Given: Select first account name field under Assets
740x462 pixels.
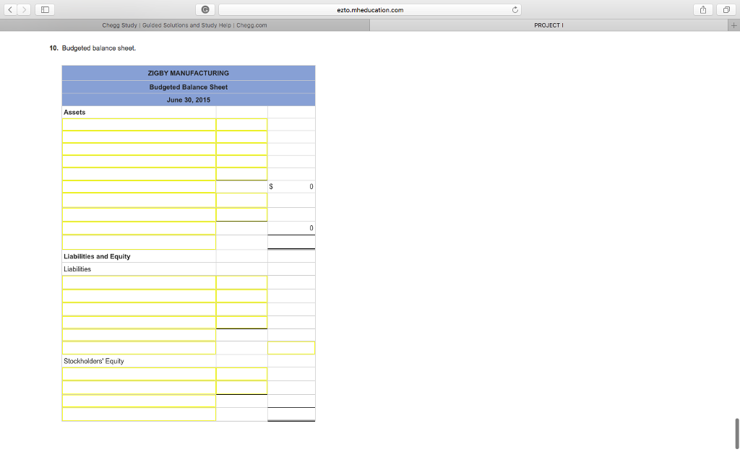Looking at the screenshot, I should click(139, 124).
